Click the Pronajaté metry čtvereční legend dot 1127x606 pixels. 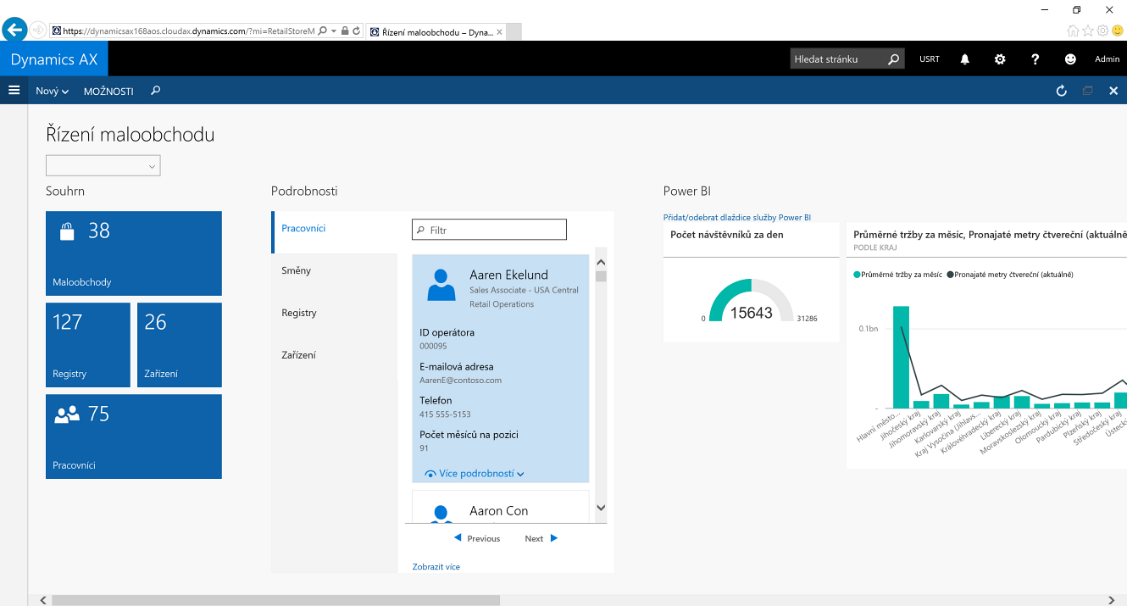click(x=951, y=275)
